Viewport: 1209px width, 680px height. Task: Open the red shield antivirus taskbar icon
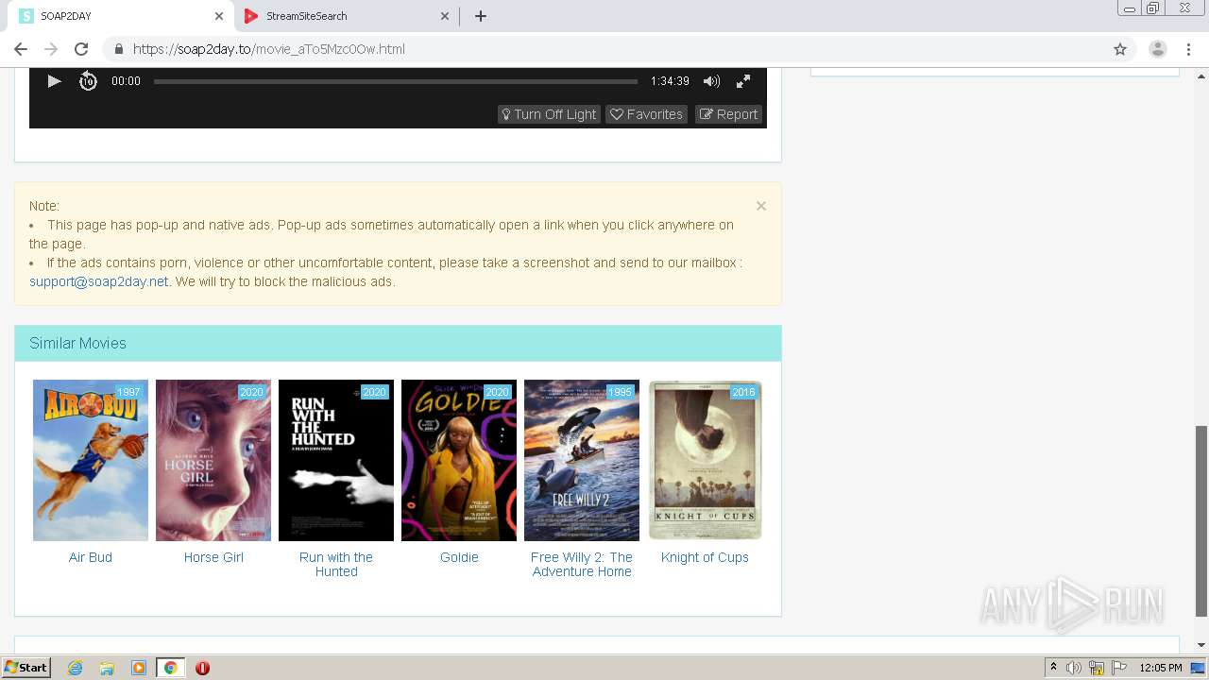pos(202,668)
